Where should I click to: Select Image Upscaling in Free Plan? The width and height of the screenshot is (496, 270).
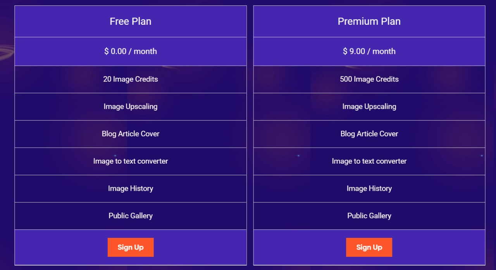131,107
